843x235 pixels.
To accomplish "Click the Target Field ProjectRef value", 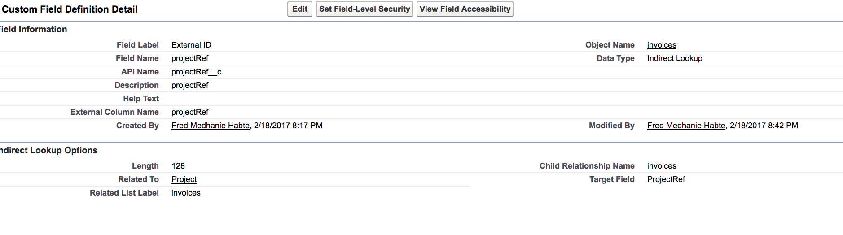I will tap(666, 179).
